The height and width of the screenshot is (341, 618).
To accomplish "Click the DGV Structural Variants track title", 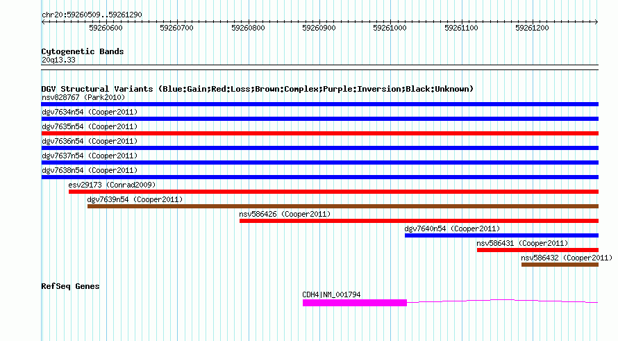I will pos(258,89).
